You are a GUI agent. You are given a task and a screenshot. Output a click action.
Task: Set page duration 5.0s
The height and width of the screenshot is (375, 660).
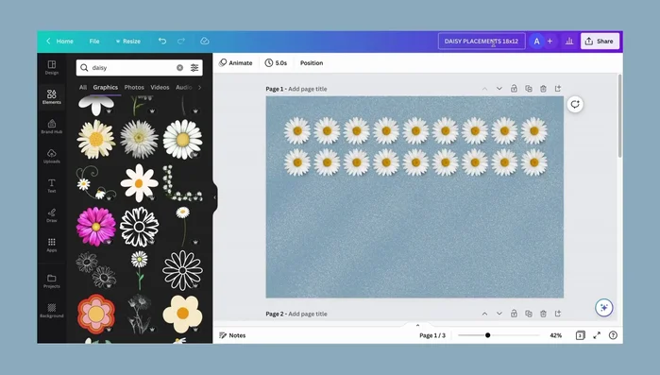coord(276,62)
